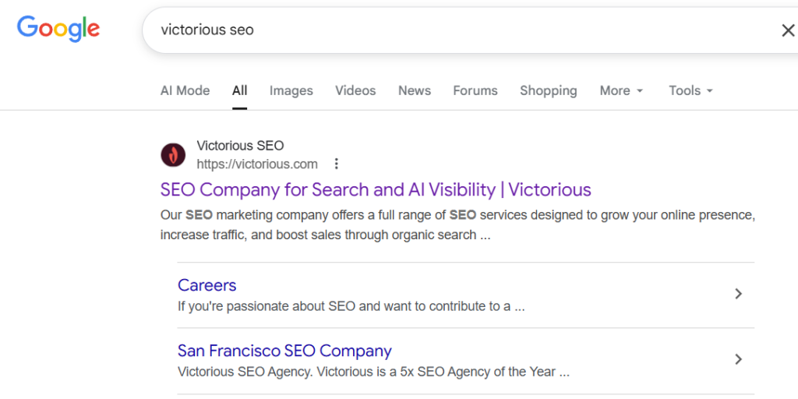798x399 pixels.
Task: Open the Tools dropdown
Action: [690, 90]
